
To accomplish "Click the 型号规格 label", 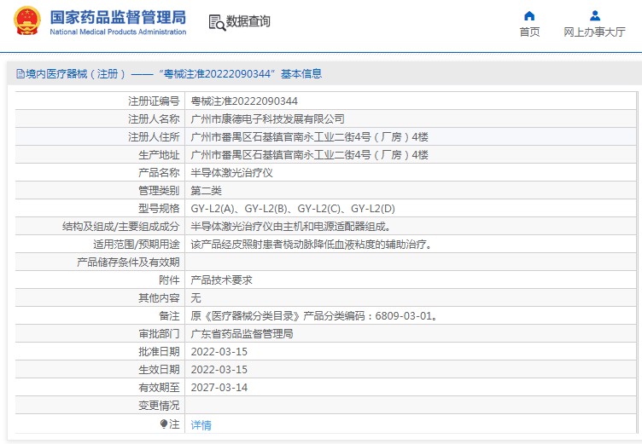I will coord(159,209).
